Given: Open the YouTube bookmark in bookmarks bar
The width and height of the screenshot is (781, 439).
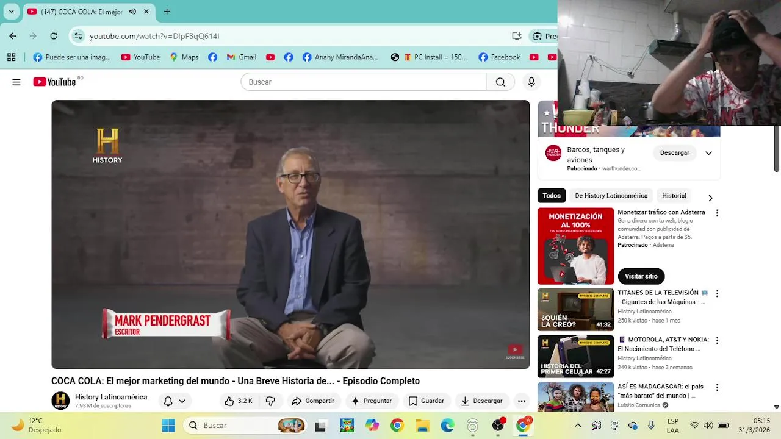Looking at the screenshot, I should click(x=140, y=57).
